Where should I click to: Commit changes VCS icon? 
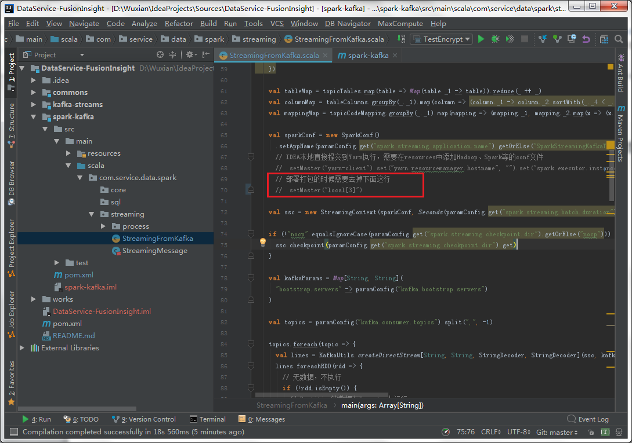click(x=557, y=39)
